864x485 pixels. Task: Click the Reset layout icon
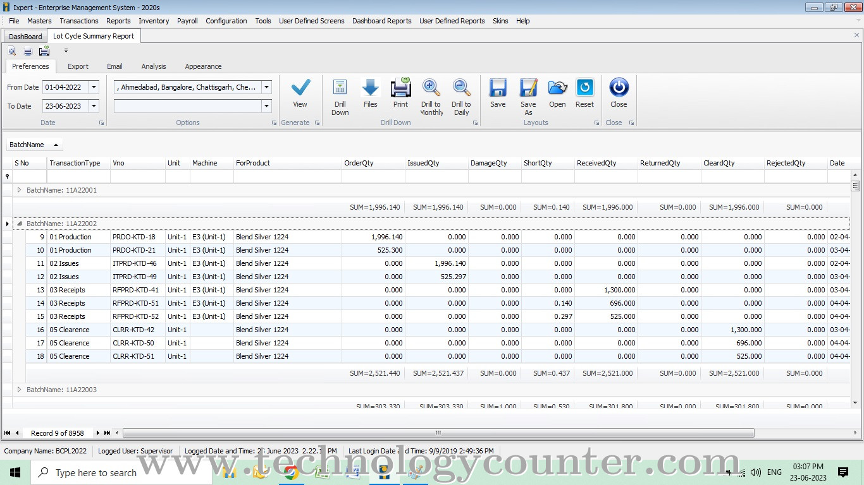(x=585, y=87)
